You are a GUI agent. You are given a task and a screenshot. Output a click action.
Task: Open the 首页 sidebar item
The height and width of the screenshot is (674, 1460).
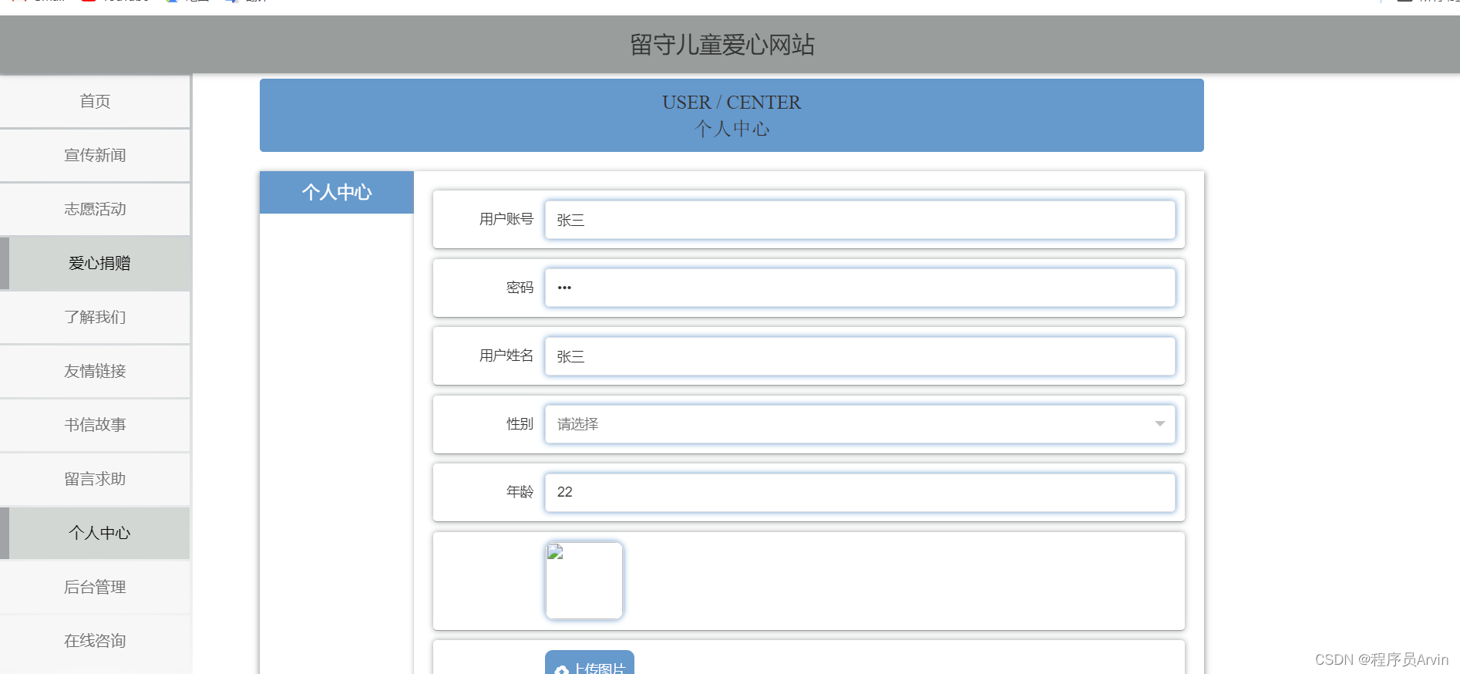click(x=95, y=101)
